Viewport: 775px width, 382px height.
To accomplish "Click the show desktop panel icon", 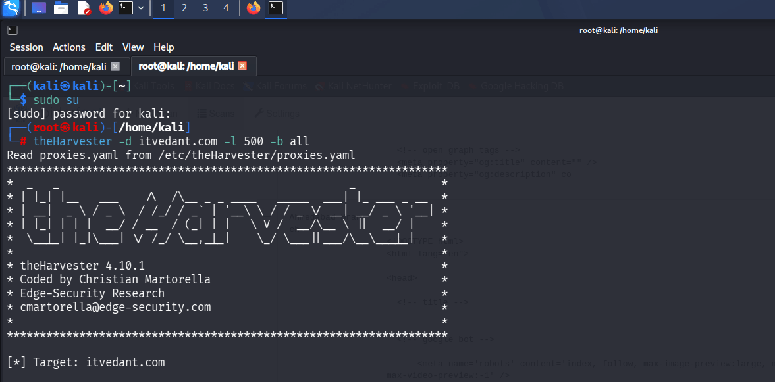I will pos(39,8).
